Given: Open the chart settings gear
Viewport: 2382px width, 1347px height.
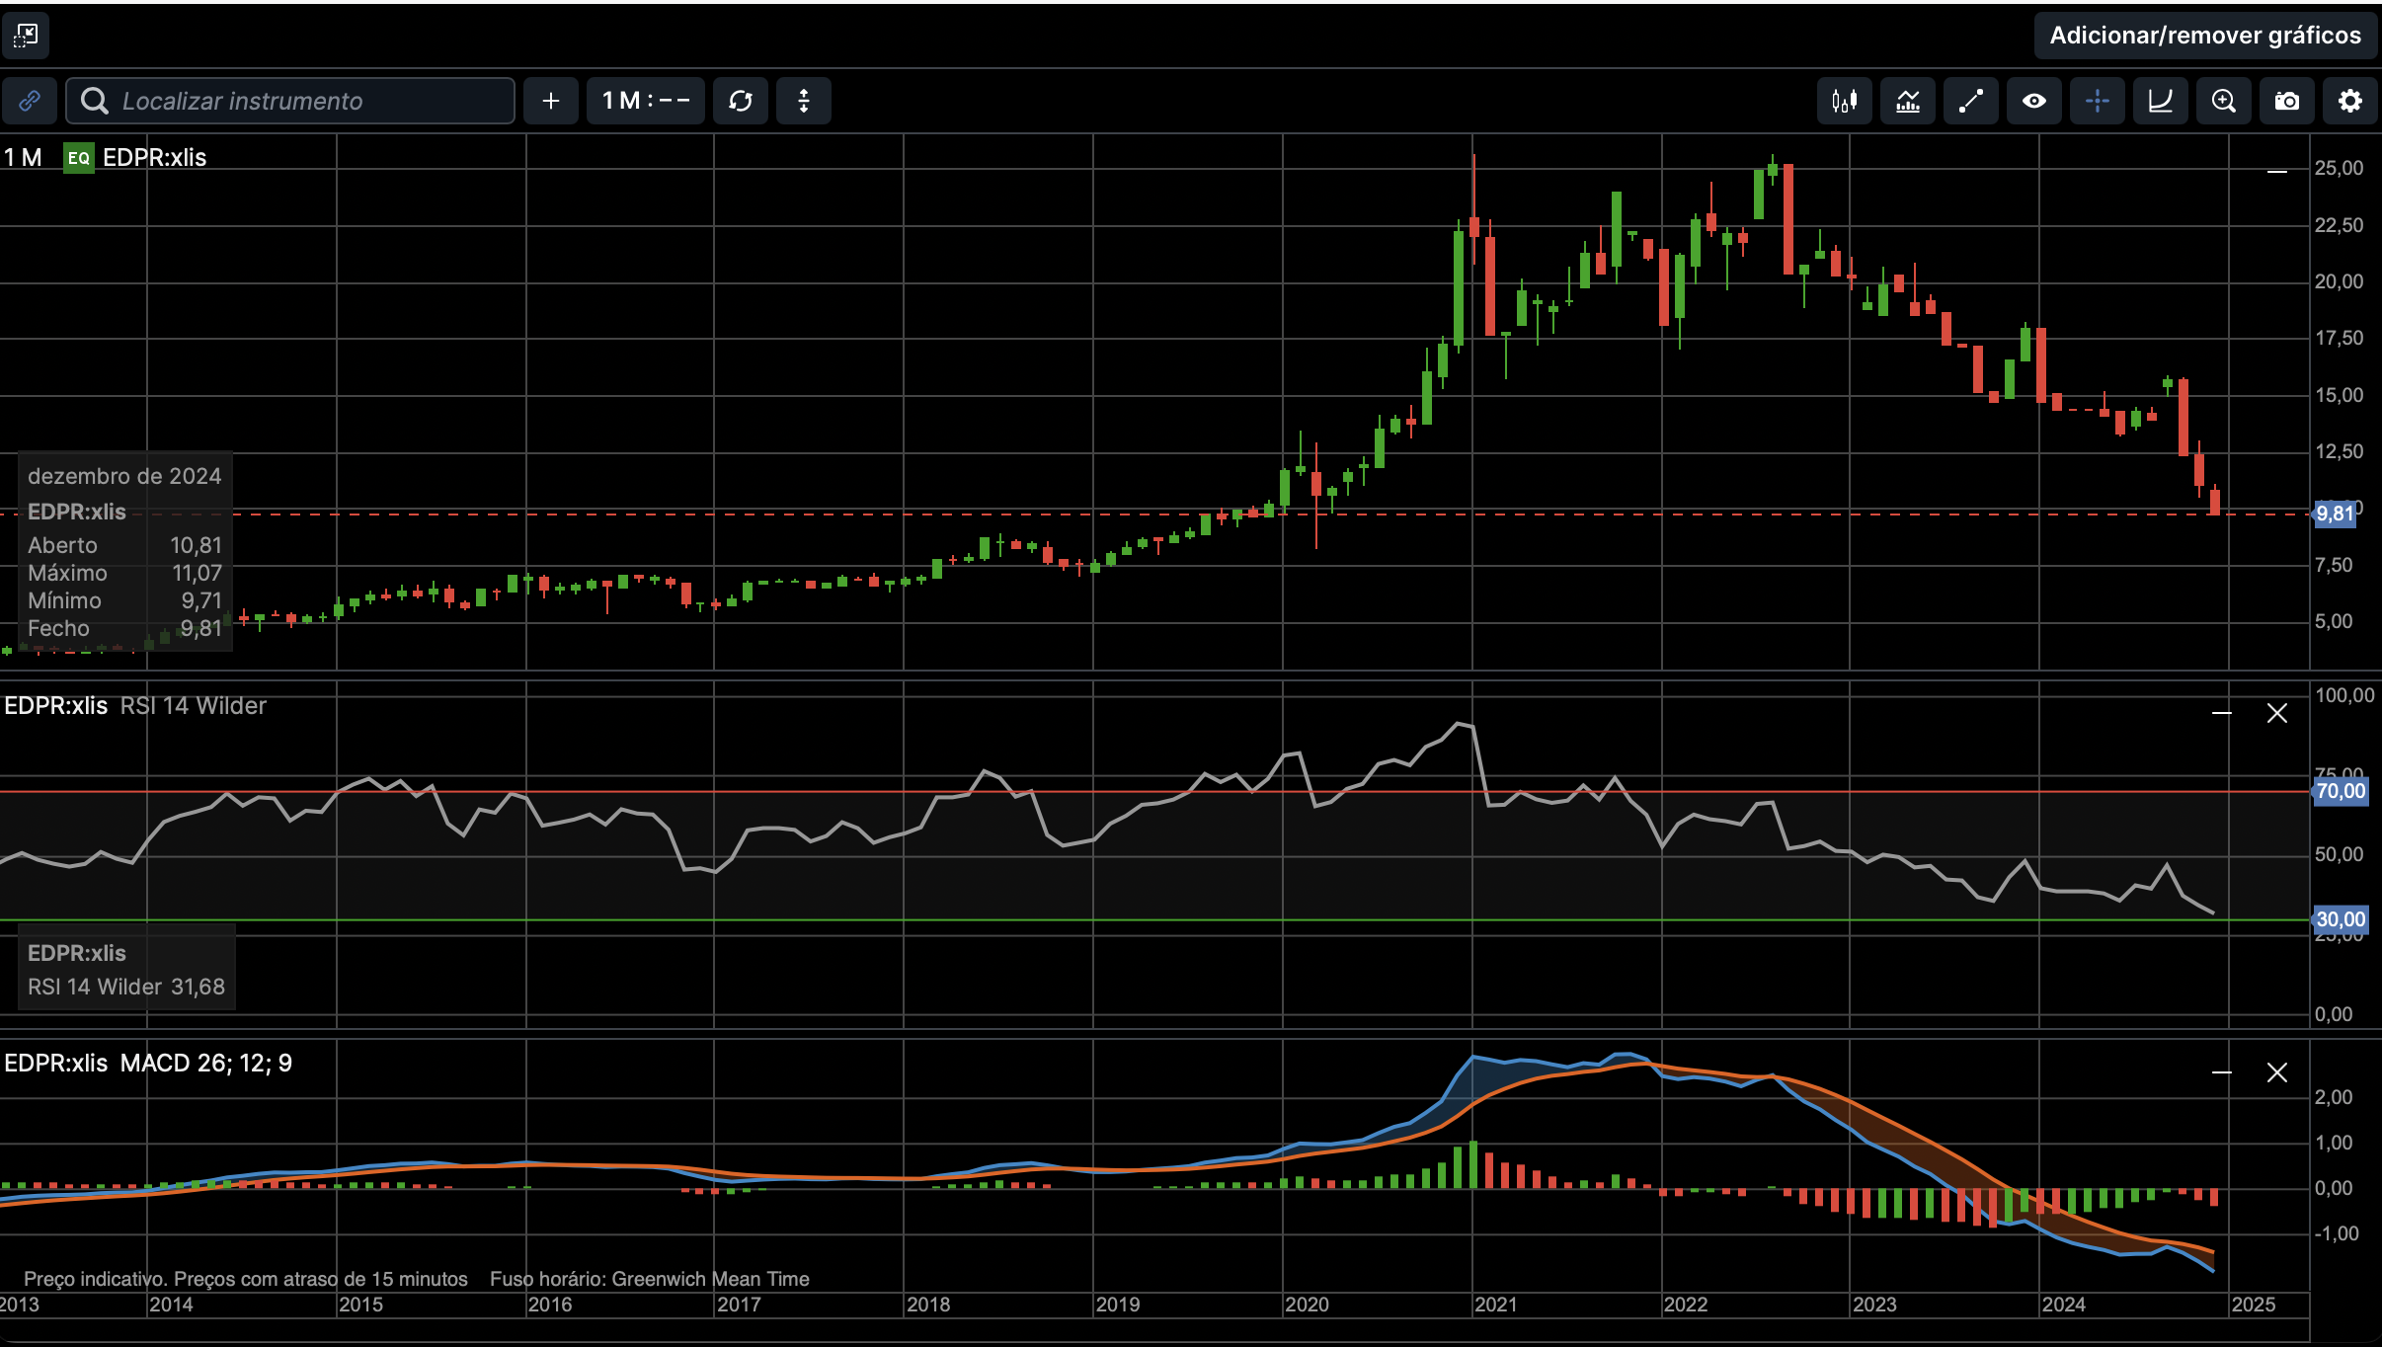Looking at the screenshot, I should click(x=2349, y=101).
